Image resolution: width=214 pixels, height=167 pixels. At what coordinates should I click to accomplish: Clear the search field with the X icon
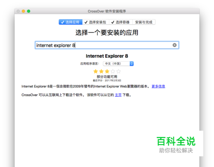(175, 45)
